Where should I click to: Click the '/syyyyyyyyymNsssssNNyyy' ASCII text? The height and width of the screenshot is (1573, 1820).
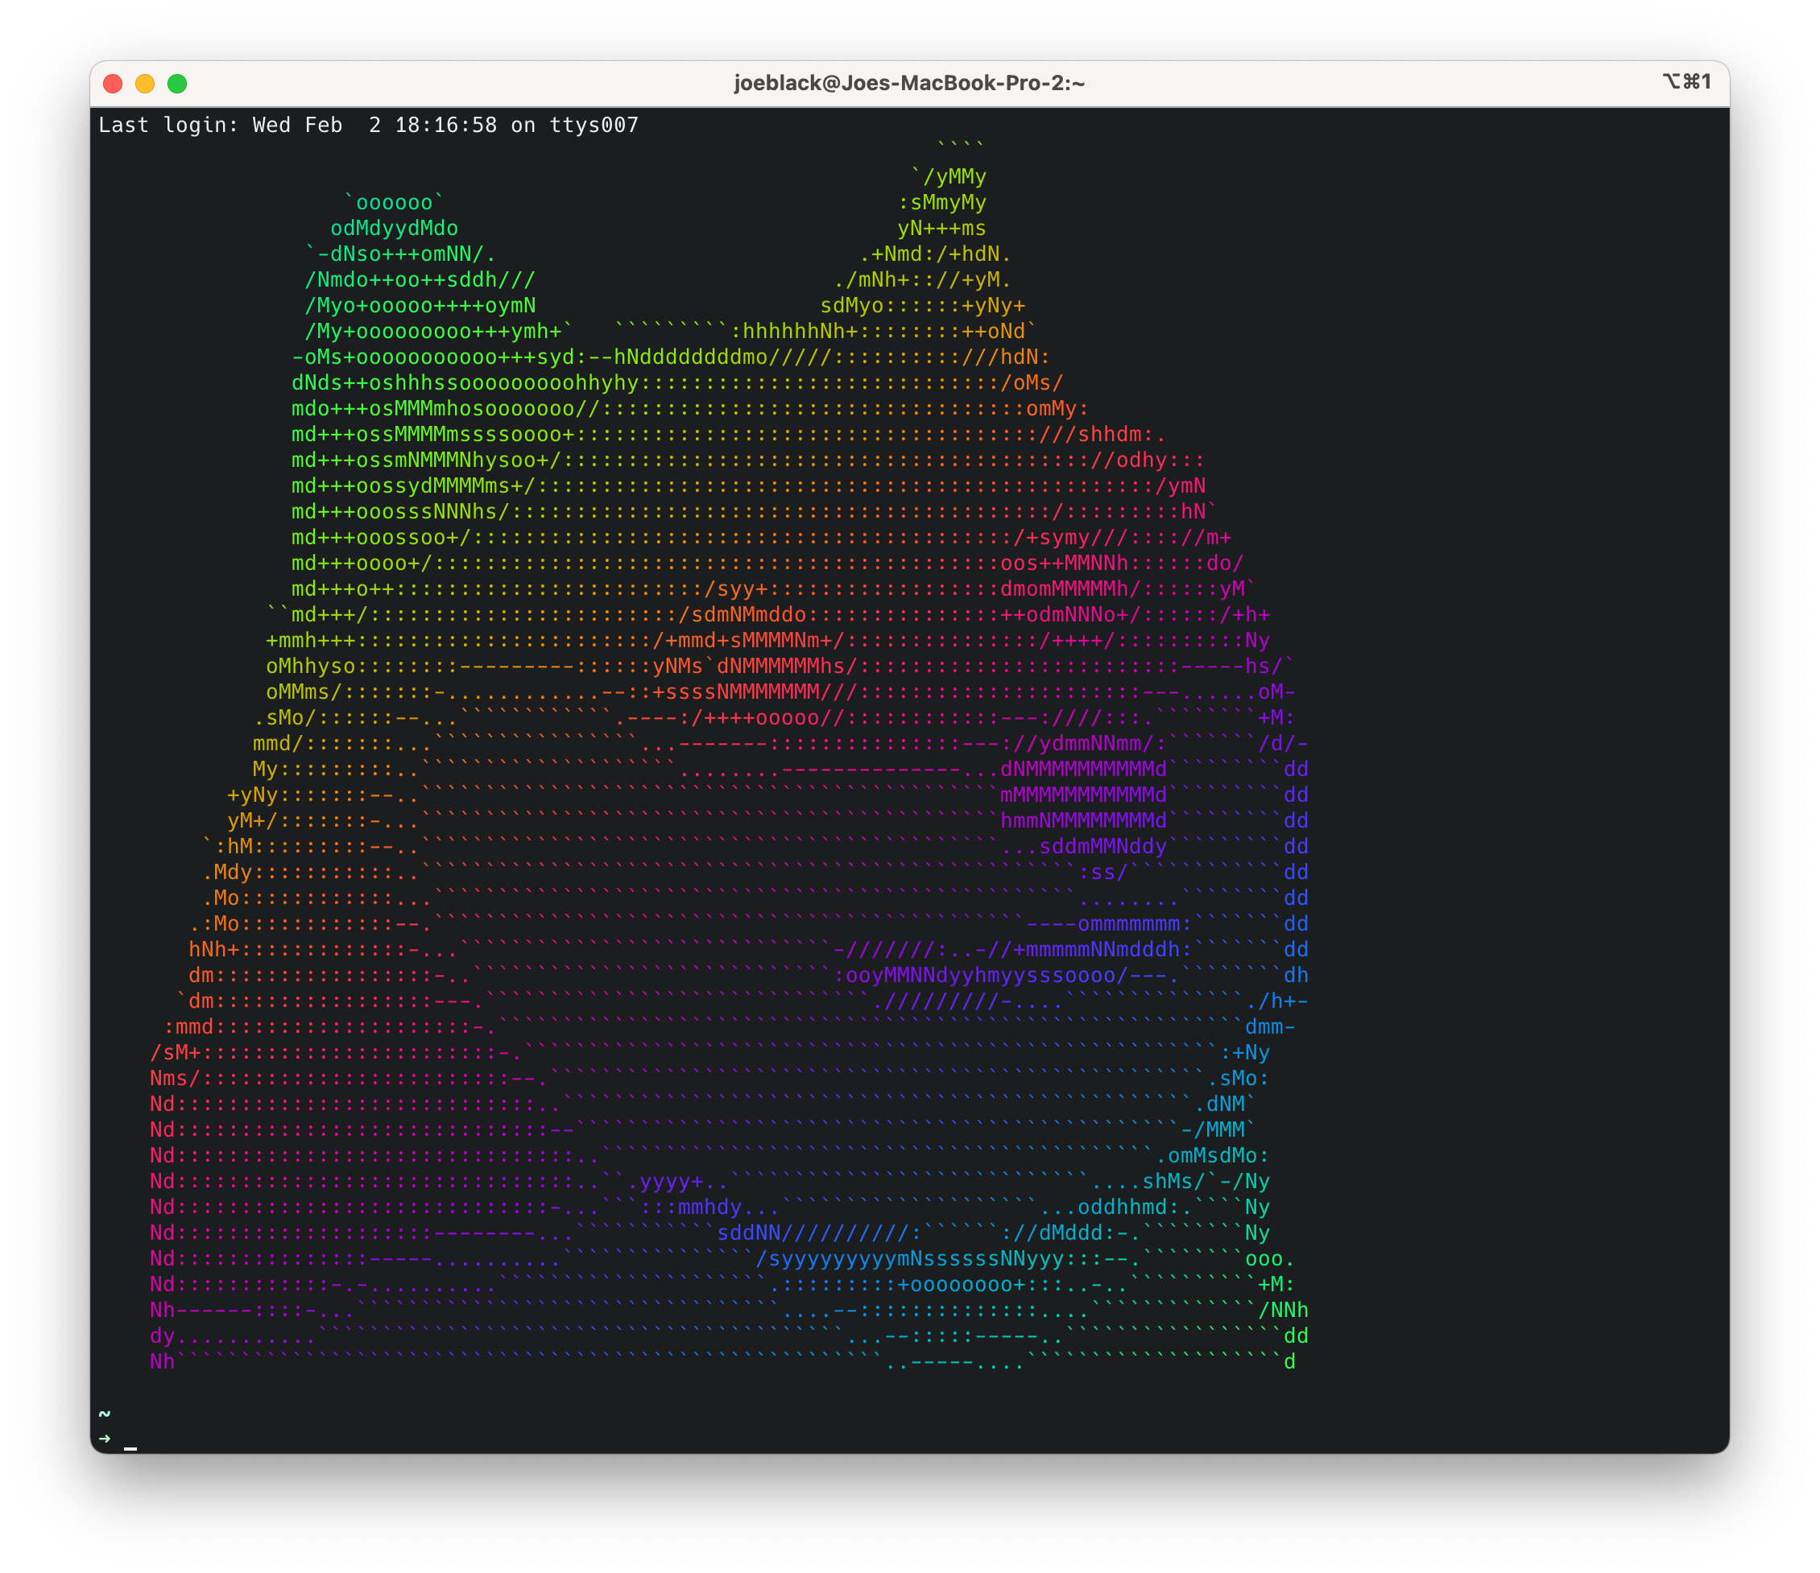pos(910,1258)
